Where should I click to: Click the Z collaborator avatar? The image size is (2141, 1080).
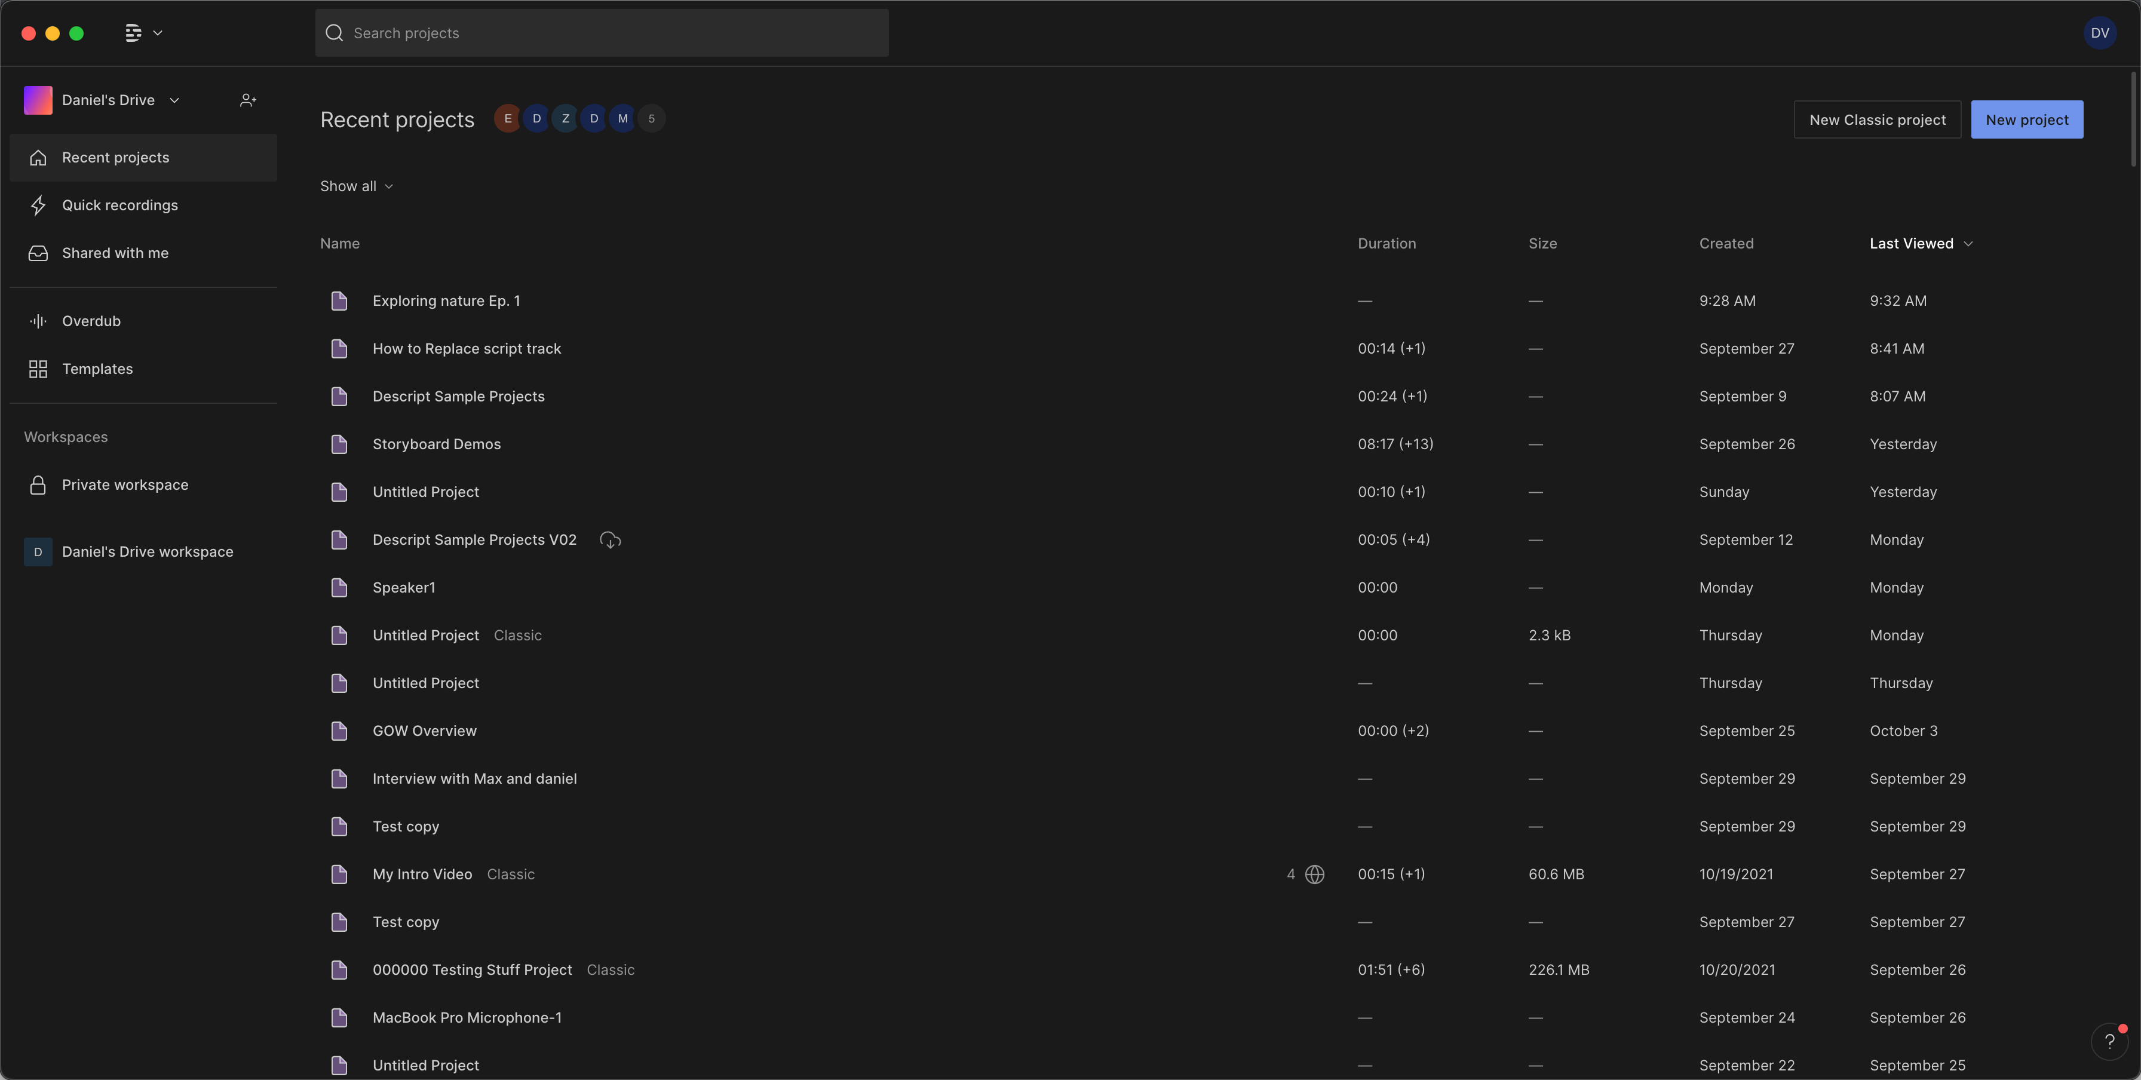565,119
